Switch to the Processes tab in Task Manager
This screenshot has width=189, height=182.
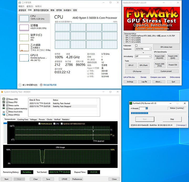[22, 10]
